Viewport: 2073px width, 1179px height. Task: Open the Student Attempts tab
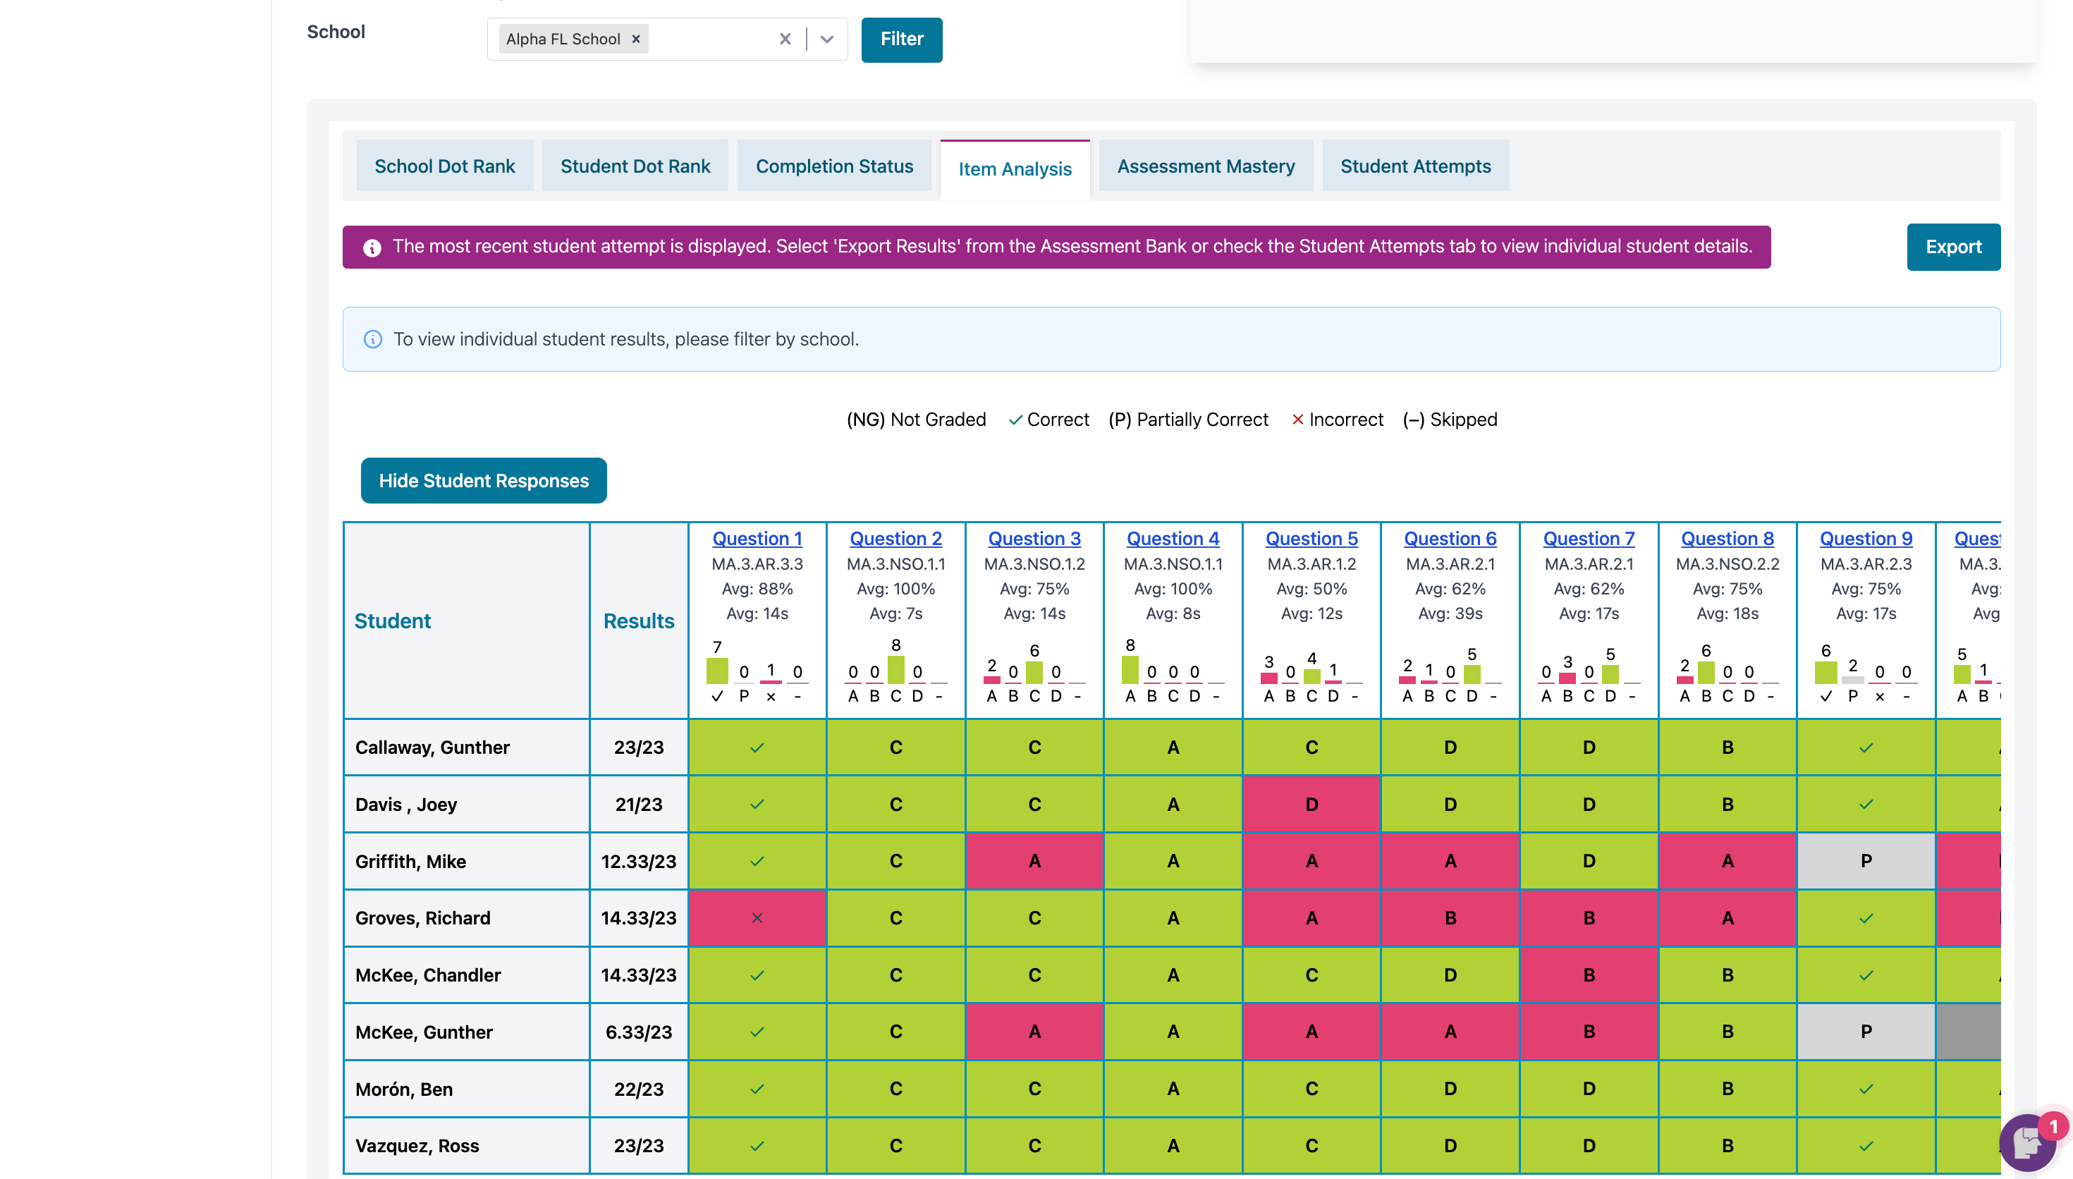click(x=1415, y=166)
